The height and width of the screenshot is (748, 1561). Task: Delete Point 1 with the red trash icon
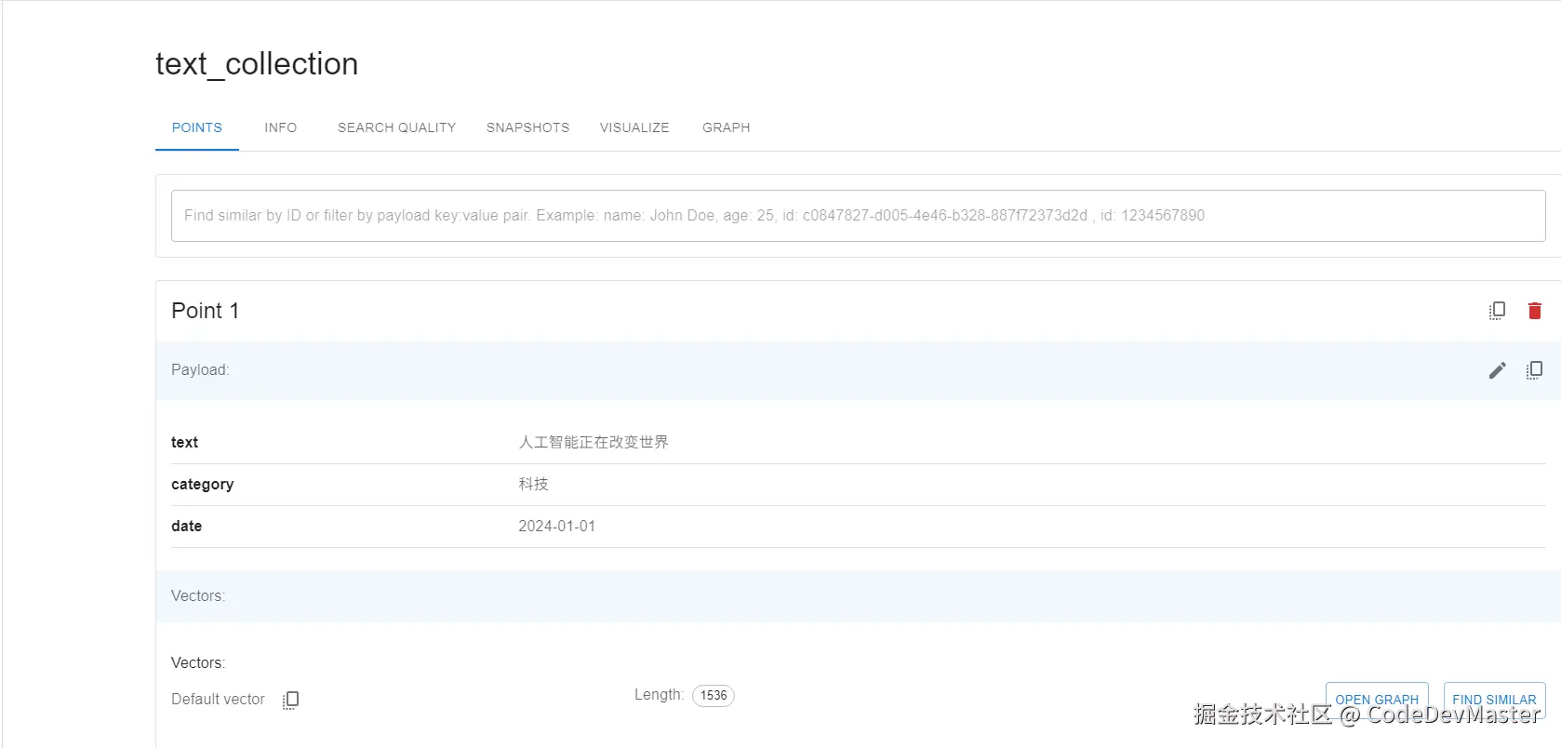[1535, 311]
